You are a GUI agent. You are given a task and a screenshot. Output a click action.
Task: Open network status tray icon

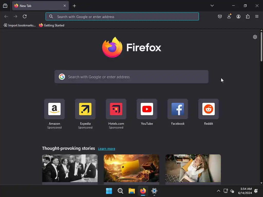click(226, 191)
